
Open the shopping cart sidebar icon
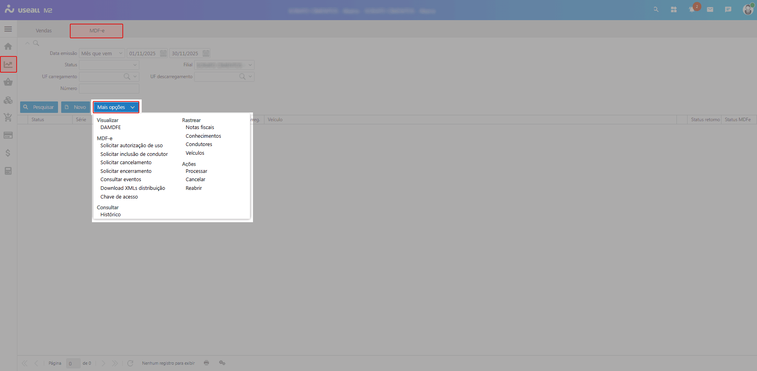8,117
